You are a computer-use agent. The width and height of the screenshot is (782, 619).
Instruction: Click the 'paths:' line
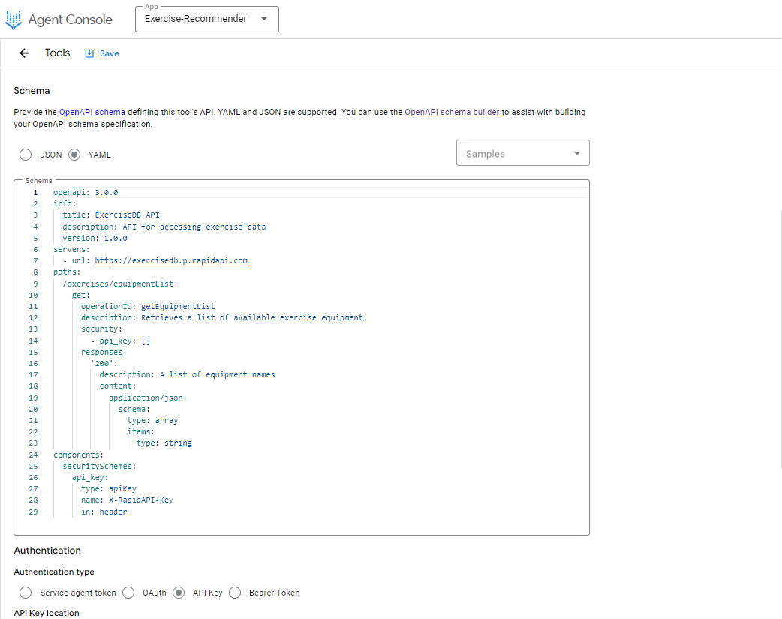(x=67, y=272)
